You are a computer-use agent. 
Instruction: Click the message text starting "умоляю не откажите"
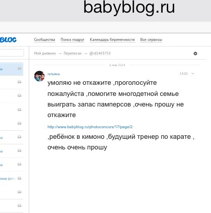tap(116, 99)
